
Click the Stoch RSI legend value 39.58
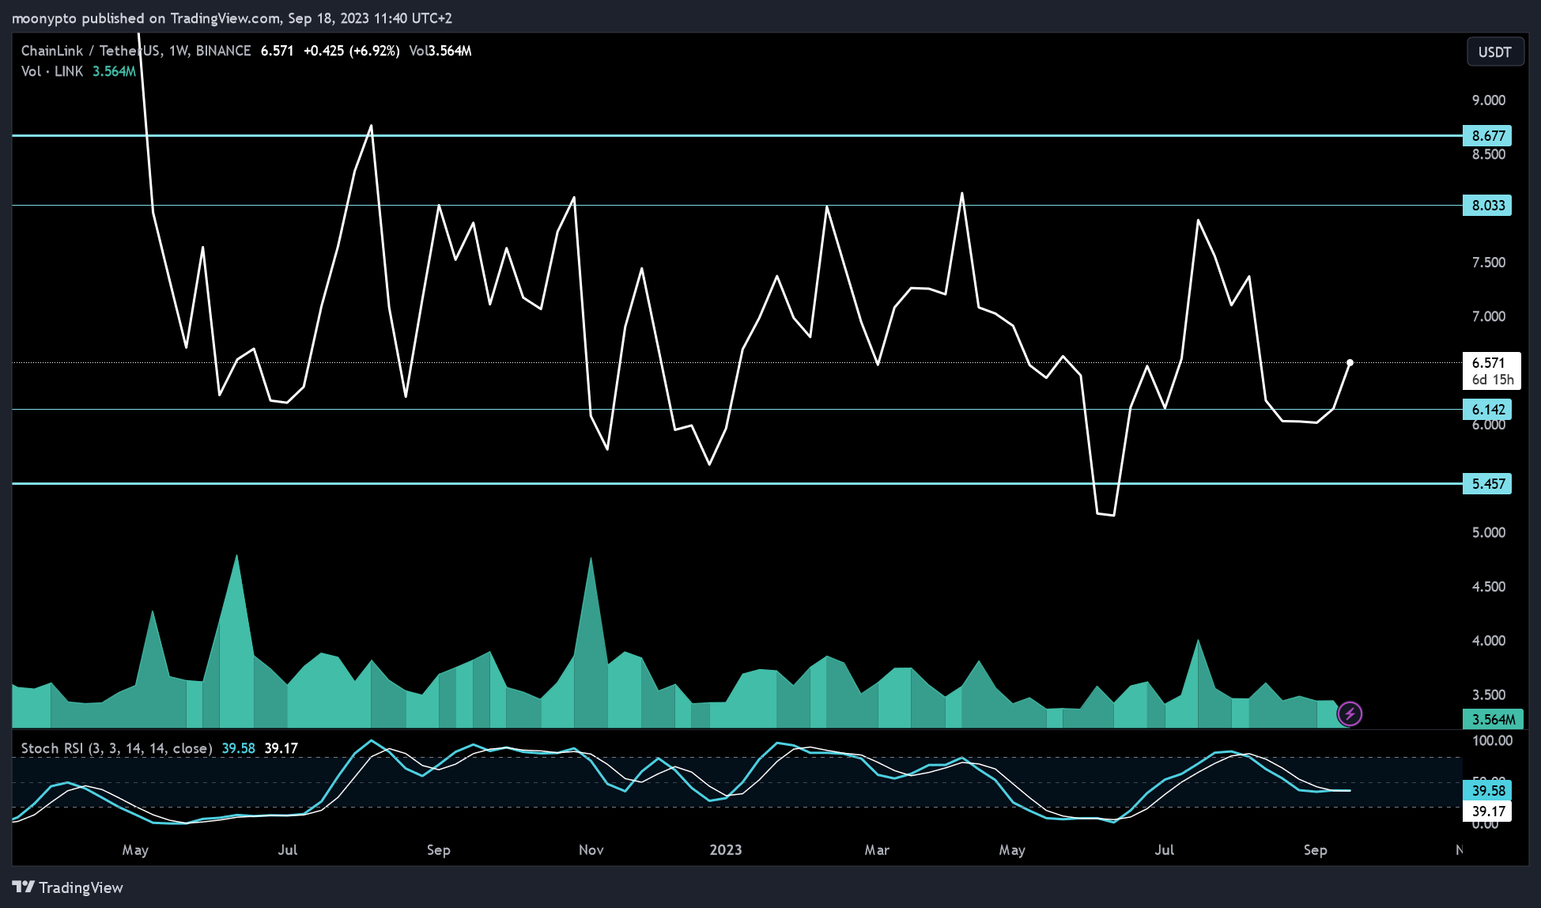[238, 748]
